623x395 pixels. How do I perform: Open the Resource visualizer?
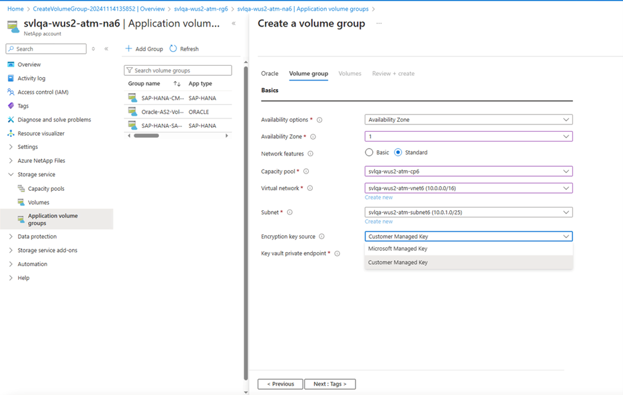(41, 134)
